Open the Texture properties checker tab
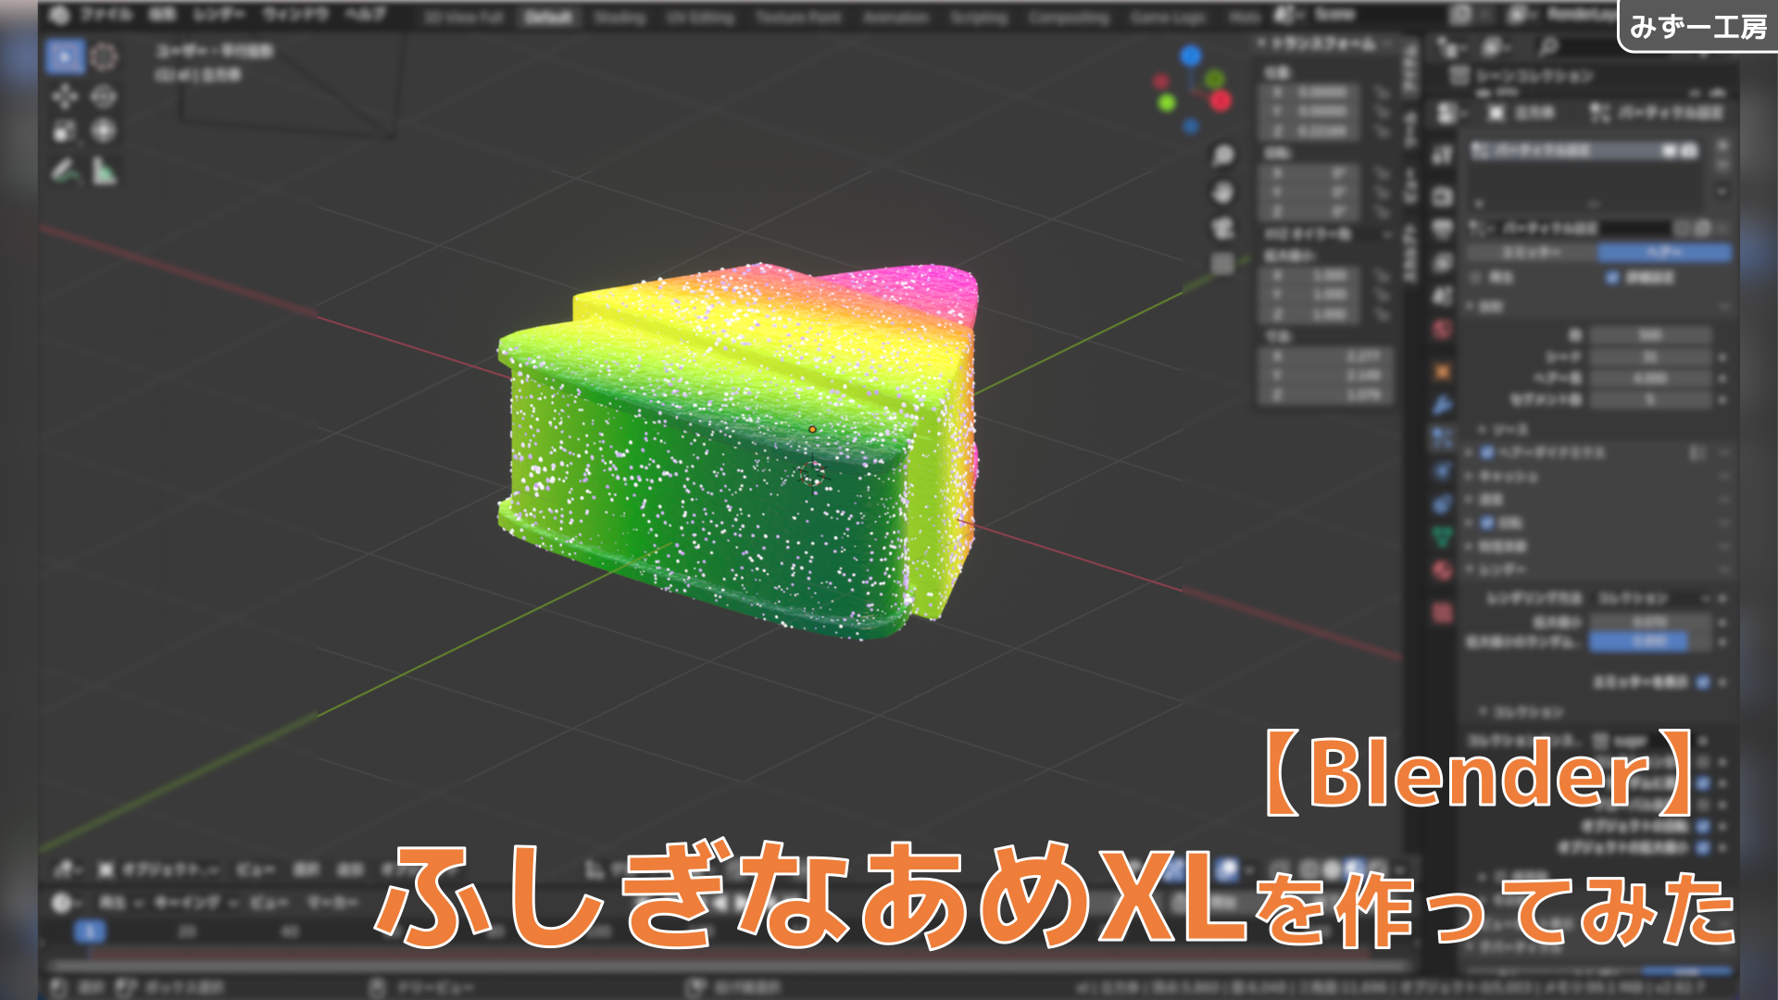1778x1000 pixels. [1442, 612]
